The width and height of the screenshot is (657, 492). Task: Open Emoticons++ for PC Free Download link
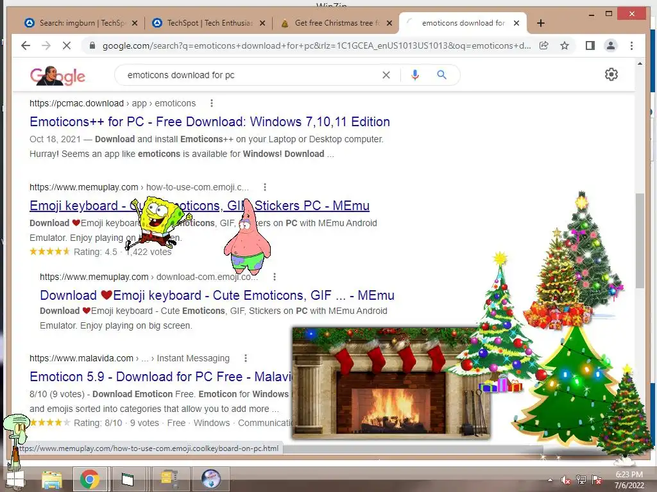[210, 122]
